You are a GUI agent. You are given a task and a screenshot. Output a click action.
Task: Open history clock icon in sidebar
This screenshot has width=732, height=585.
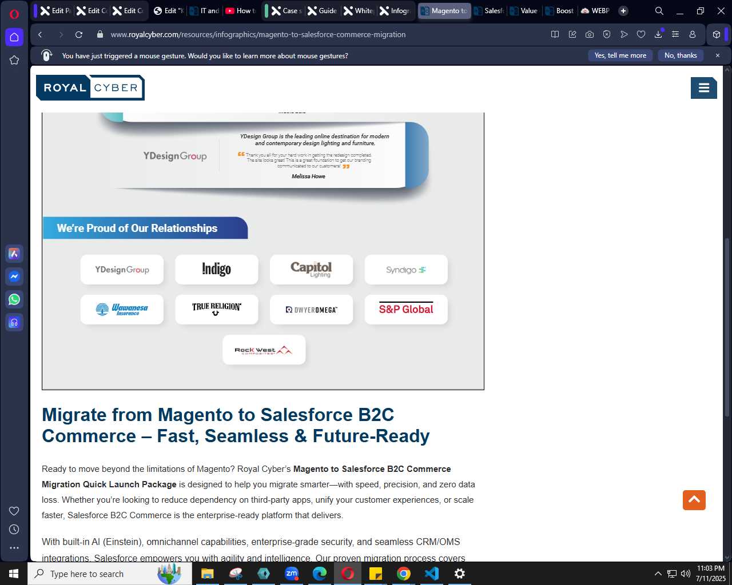(x=14, y=529)
